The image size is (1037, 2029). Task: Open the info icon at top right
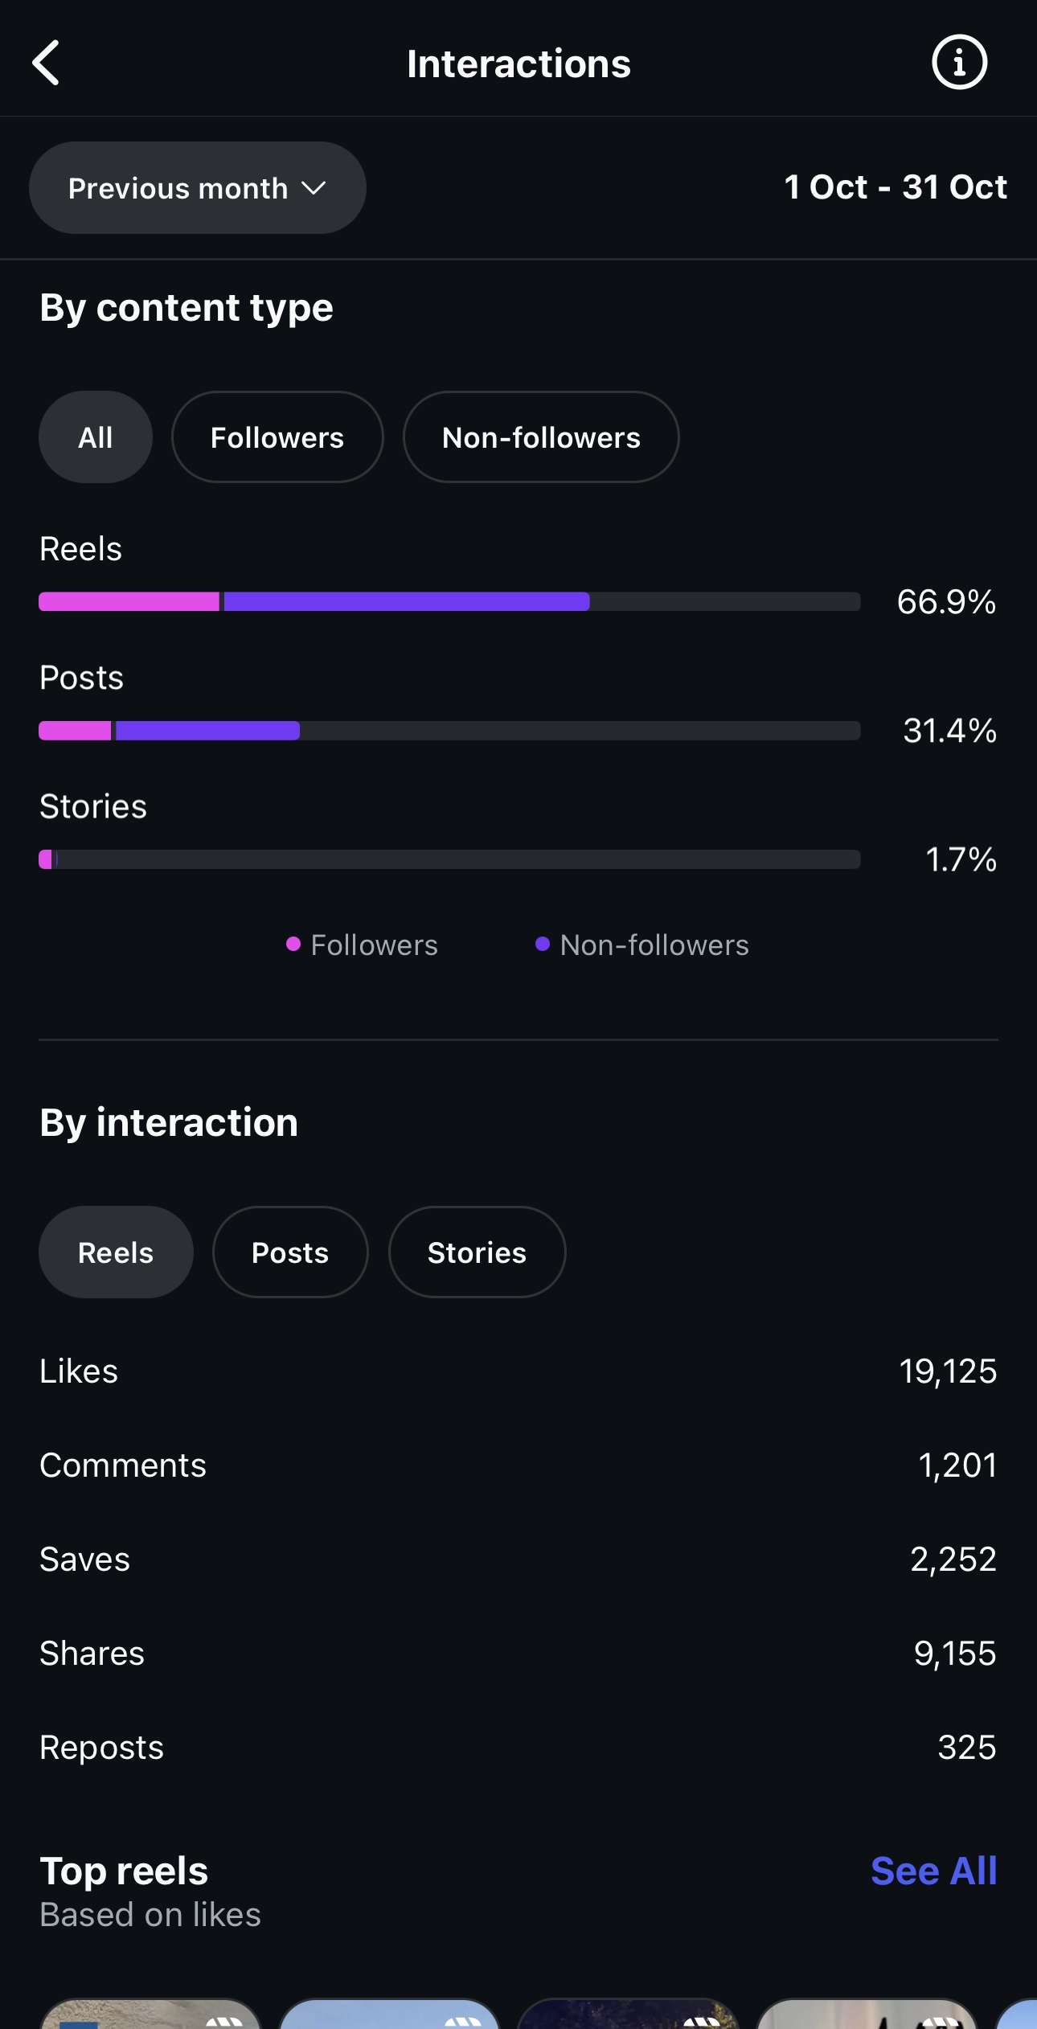[x=959, y=63]
